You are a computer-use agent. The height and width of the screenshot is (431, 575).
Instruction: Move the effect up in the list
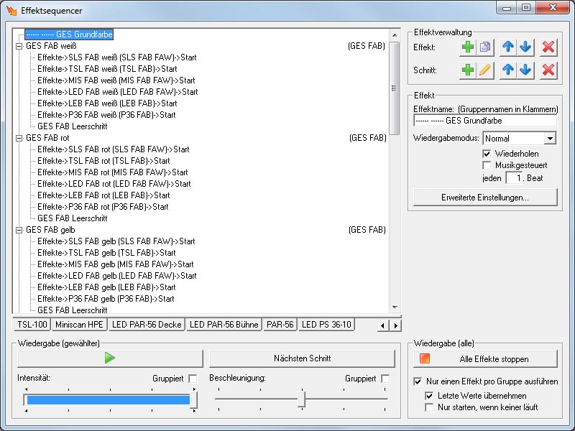(508, 47)
